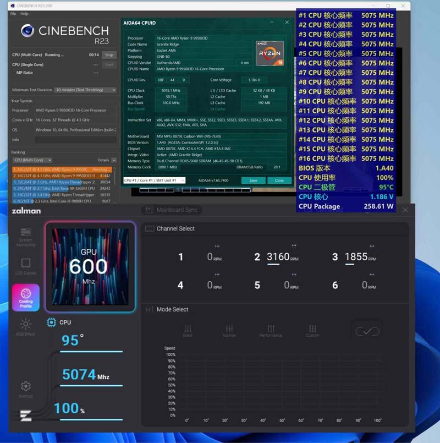This screenshot has height=443, width=440.
Task: Select fan channel 2 at 3160 RPM
Action: pos(277,257)
